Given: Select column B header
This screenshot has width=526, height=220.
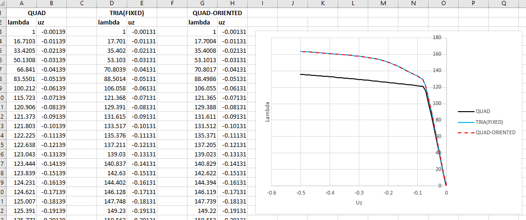Looking at the screenshot, I should 52,3.
